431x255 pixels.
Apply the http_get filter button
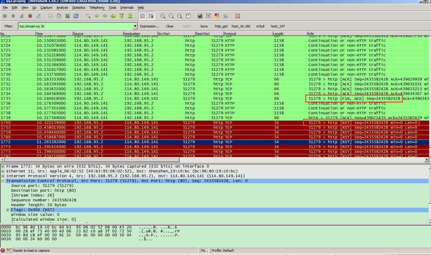[221, 26]
